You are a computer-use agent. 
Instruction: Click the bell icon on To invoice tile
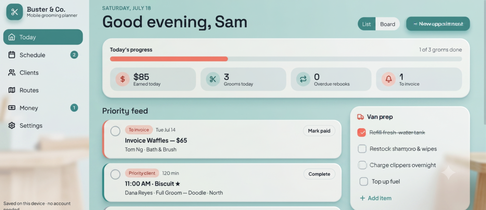388,79
